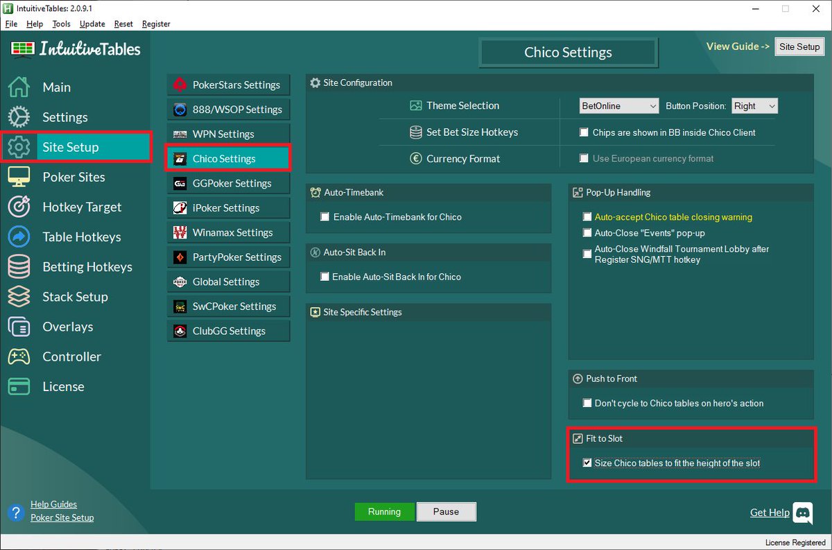This screenshot has height=550, width=832.
Task: Click the blue question mark help icon
Action: [x=16, y=513]
